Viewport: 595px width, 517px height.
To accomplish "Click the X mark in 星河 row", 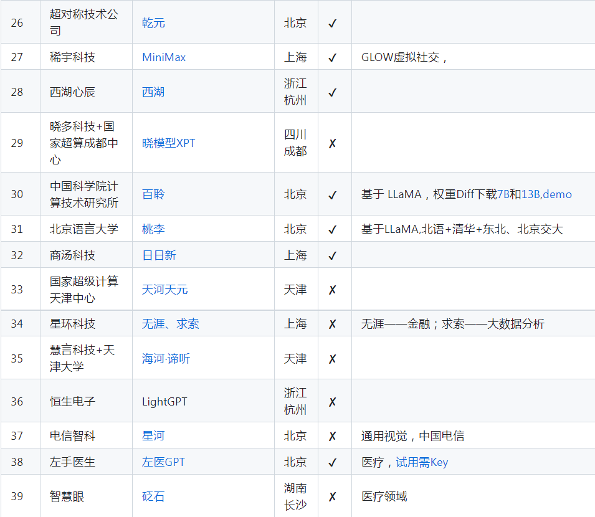I will click(333, 436).
